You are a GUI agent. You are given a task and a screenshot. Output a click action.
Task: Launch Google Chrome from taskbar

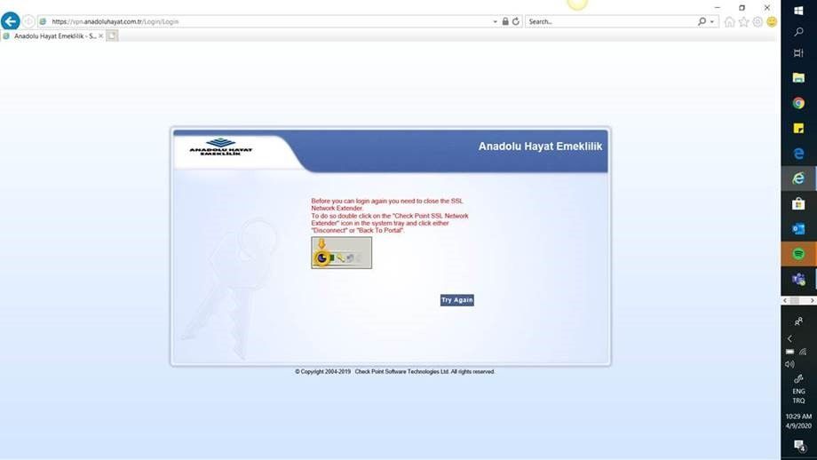pyautogui.click(x=798, y=103)
